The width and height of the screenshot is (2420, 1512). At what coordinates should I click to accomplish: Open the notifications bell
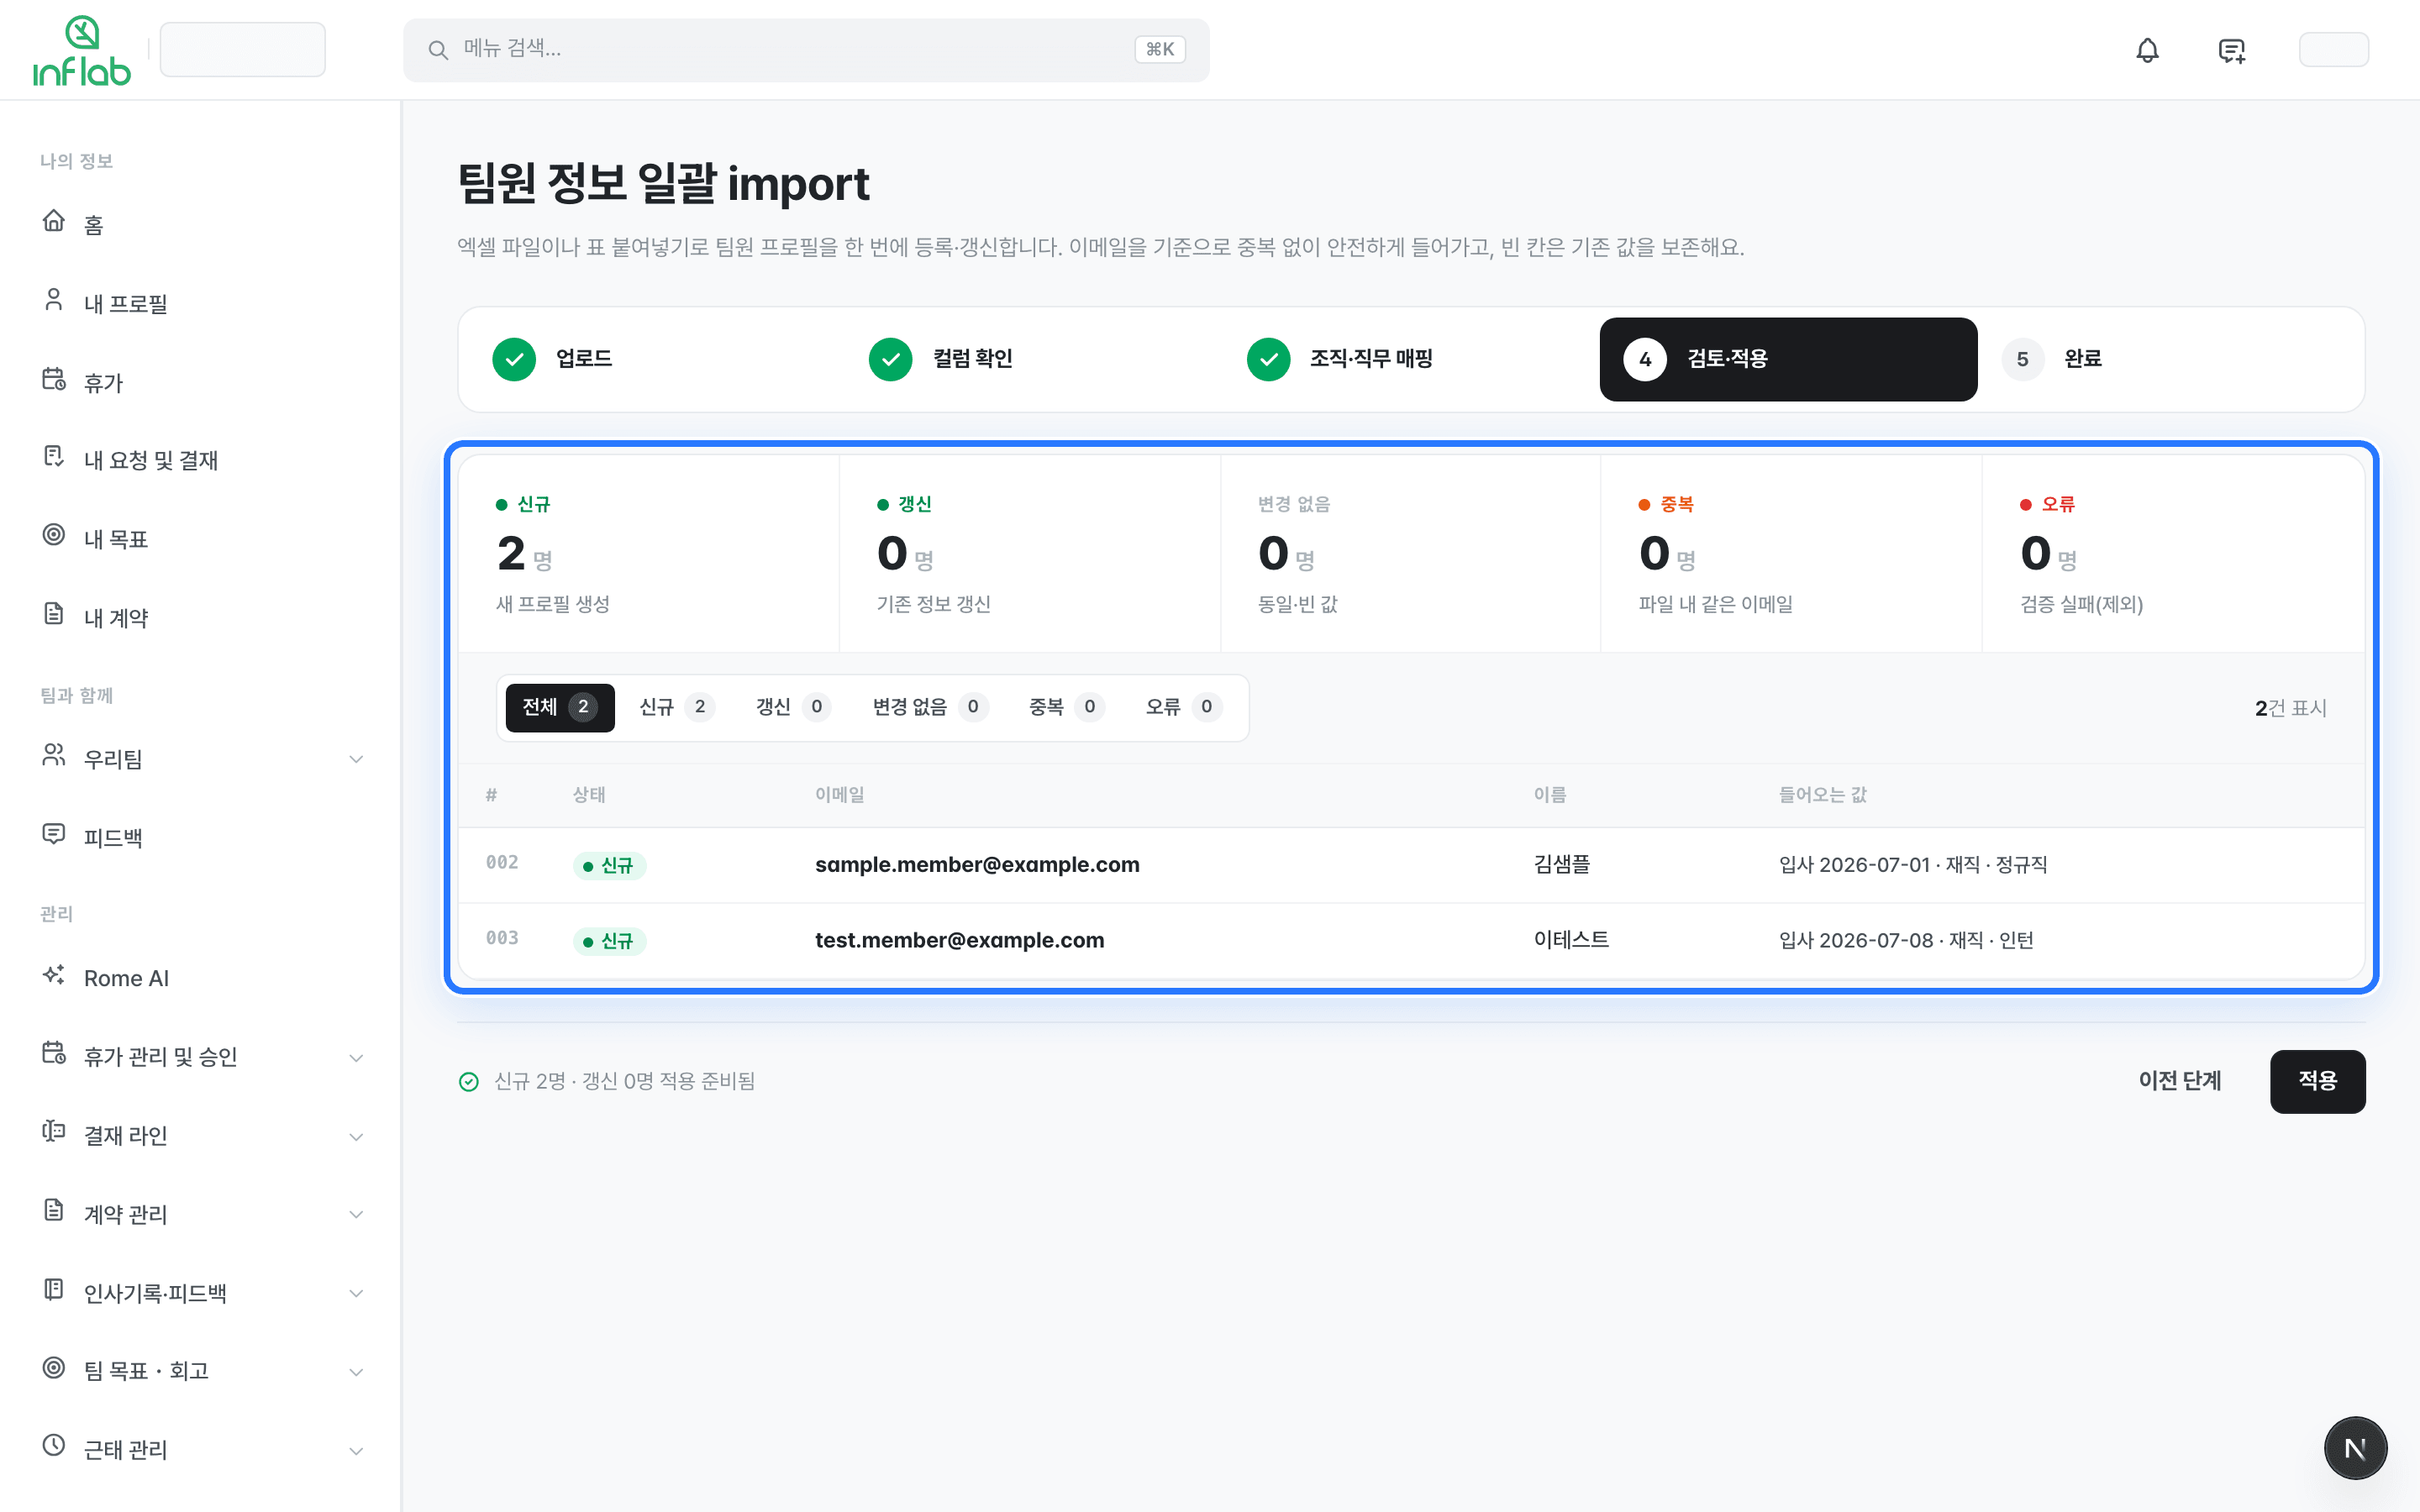click(2147, 50)
